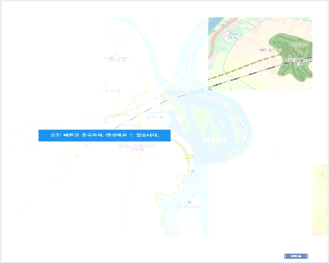329x263 pixels.
Task: Select the EAST코스 label on golf course
Action: click(298, 45)
